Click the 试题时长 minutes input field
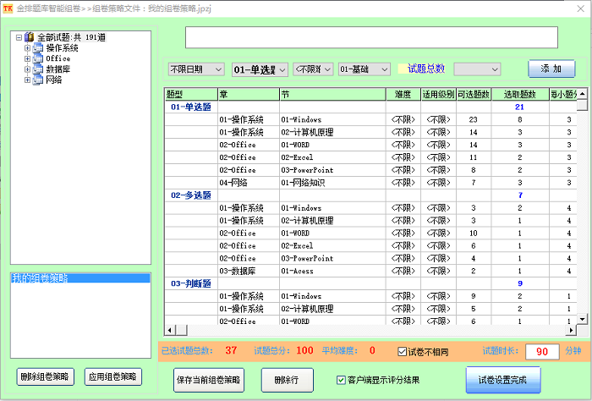The image size is (592, 401). coord(542,351)
